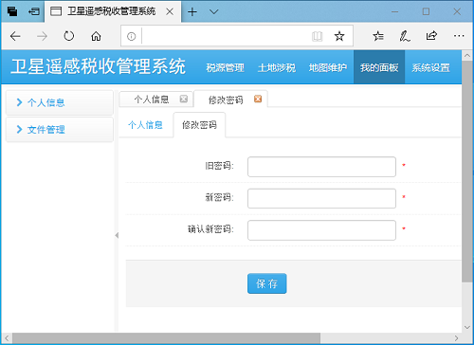Image resolution: width=474 pixels, height=345 pixels.
Task: Click the 旧密码 input field
Action: click(x=321, y=167)
